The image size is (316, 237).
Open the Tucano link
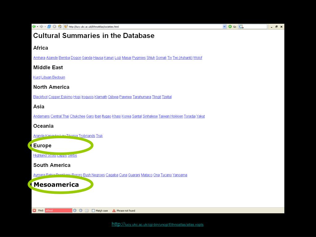166,175
